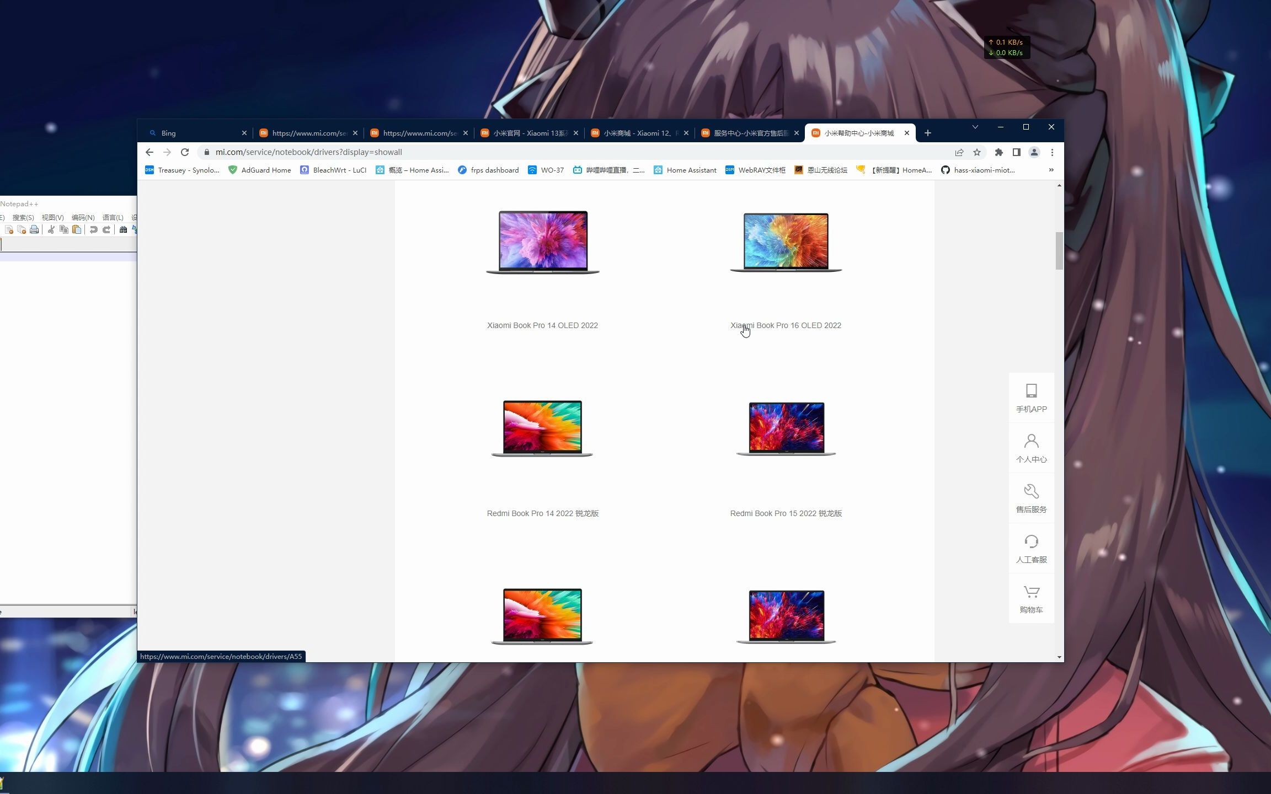Click Print icon in Notepad++ toolbar
The height and width of the screenshot is (794, 1271).
pyautogui.click(x=34, y=230)
